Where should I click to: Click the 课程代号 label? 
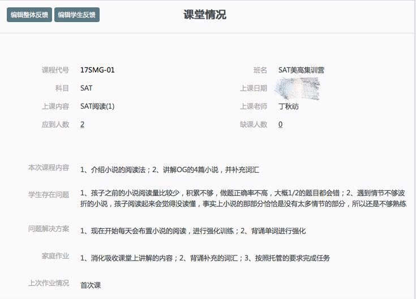coord(55,70)
